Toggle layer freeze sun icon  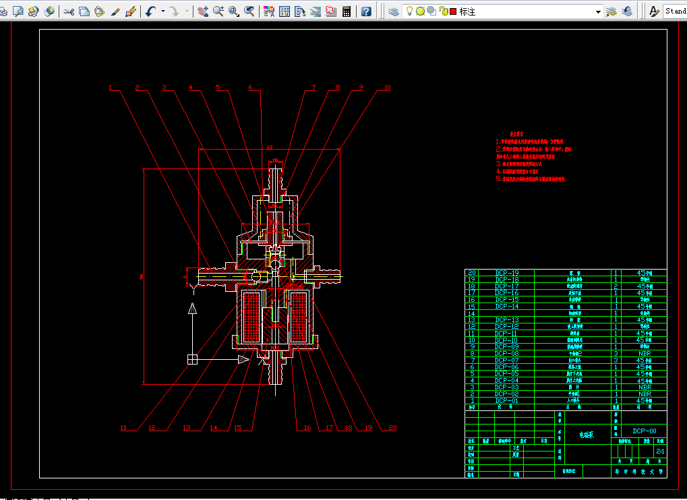(420, 11)
